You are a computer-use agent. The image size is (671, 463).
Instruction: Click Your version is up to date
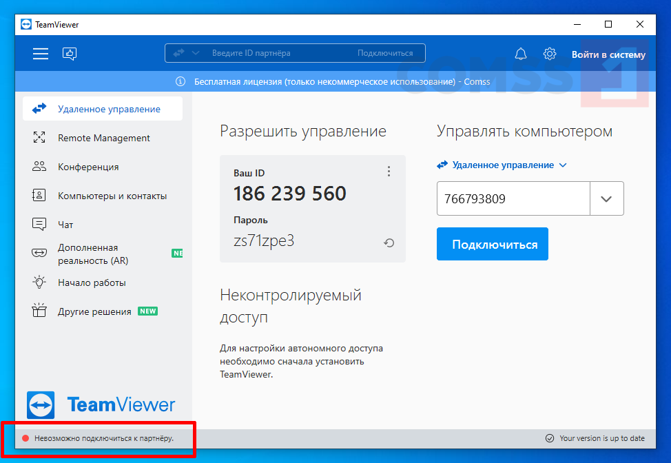tap(602, 438)
